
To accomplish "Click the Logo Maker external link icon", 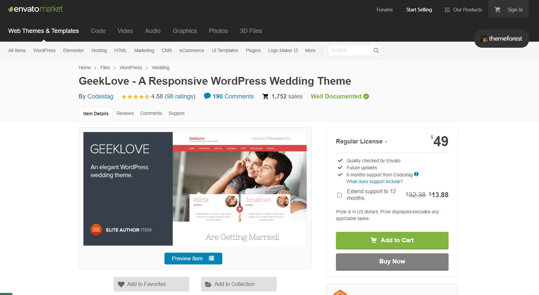I will (x=296, y=50).
